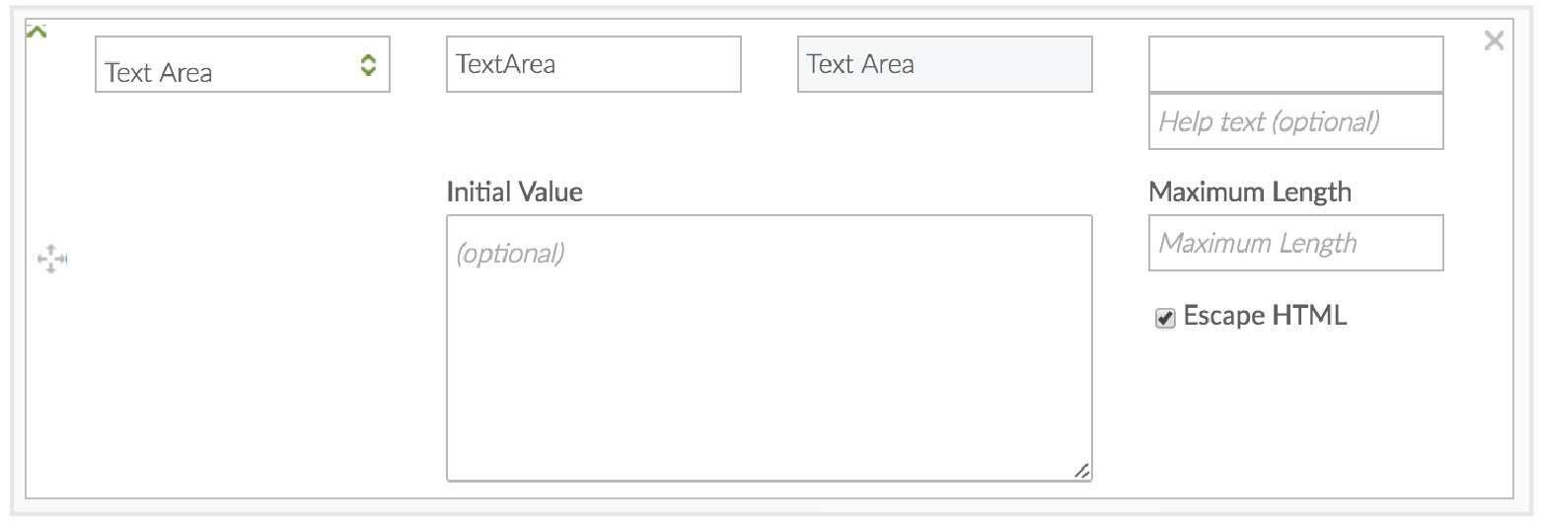Viewport: 1541px width, 529px height.
Task: Click the (optional) placeholder text
Action: pyautogui.click(x=510, y=254)
